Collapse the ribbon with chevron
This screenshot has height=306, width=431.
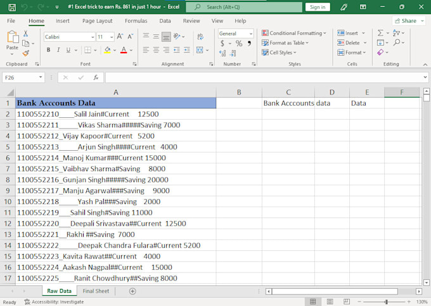click(425, 65)
